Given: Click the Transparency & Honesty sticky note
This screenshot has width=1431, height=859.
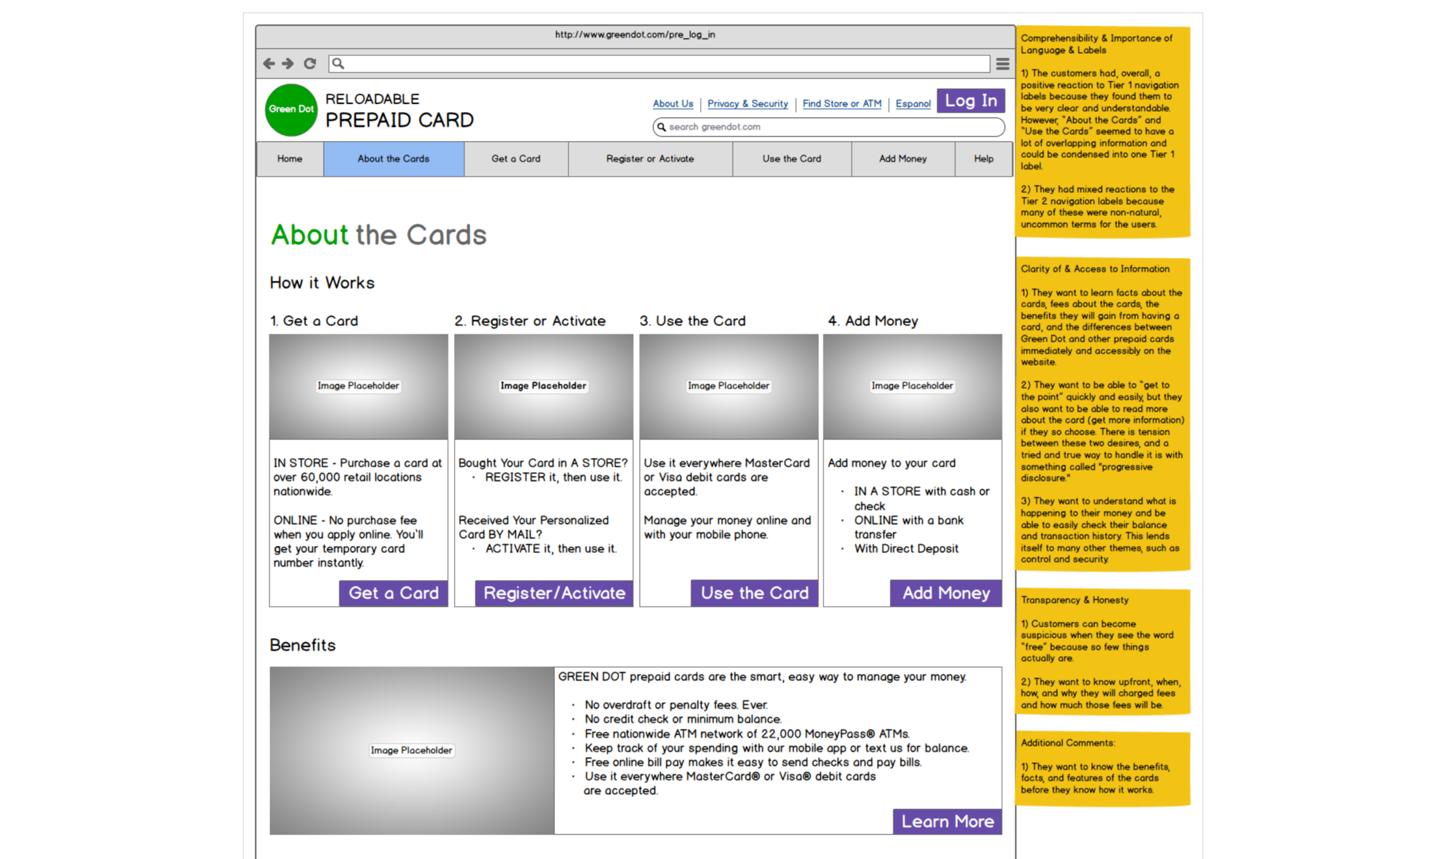Looking at the screenshot, I should pos(1103,651).
